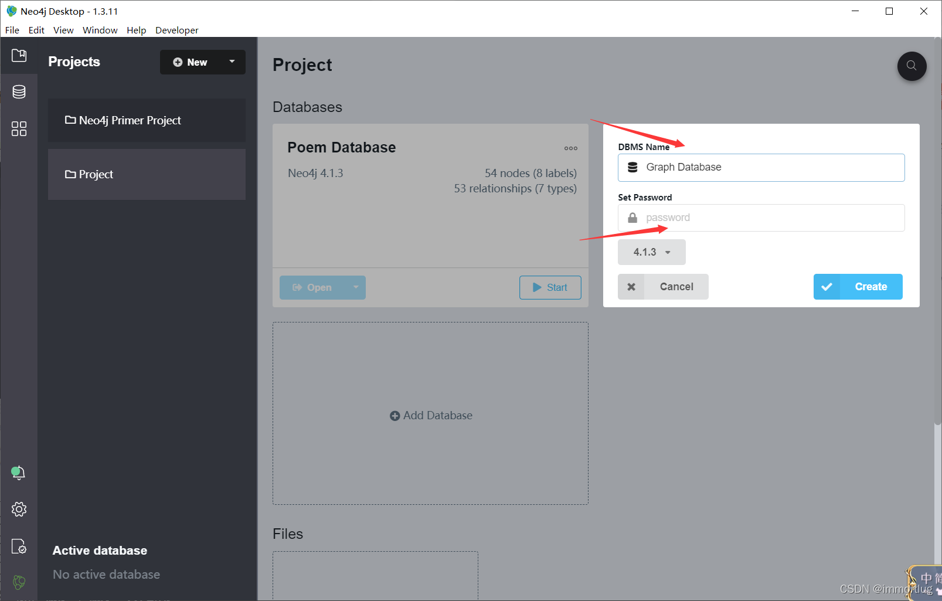
Task: Click the Files drop area box
Action: coord(375,575)
